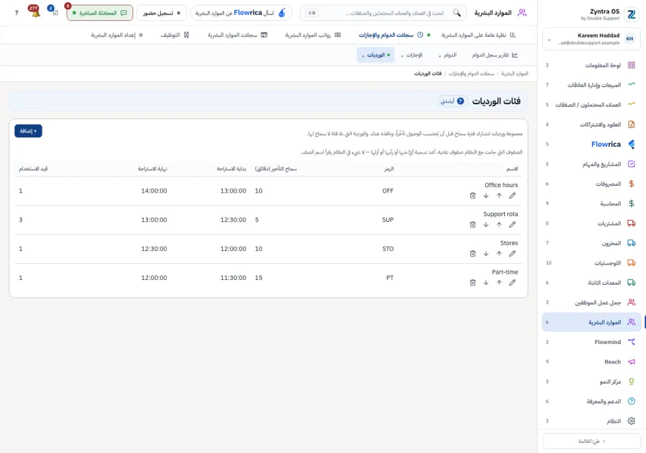Expand the الورديات dropdown
646x453 pixels.
pos(375,55)
